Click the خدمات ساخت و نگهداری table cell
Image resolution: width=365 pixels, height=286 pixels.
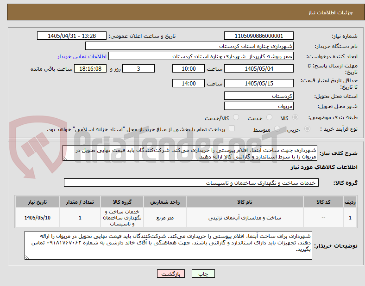coord(122,218)
